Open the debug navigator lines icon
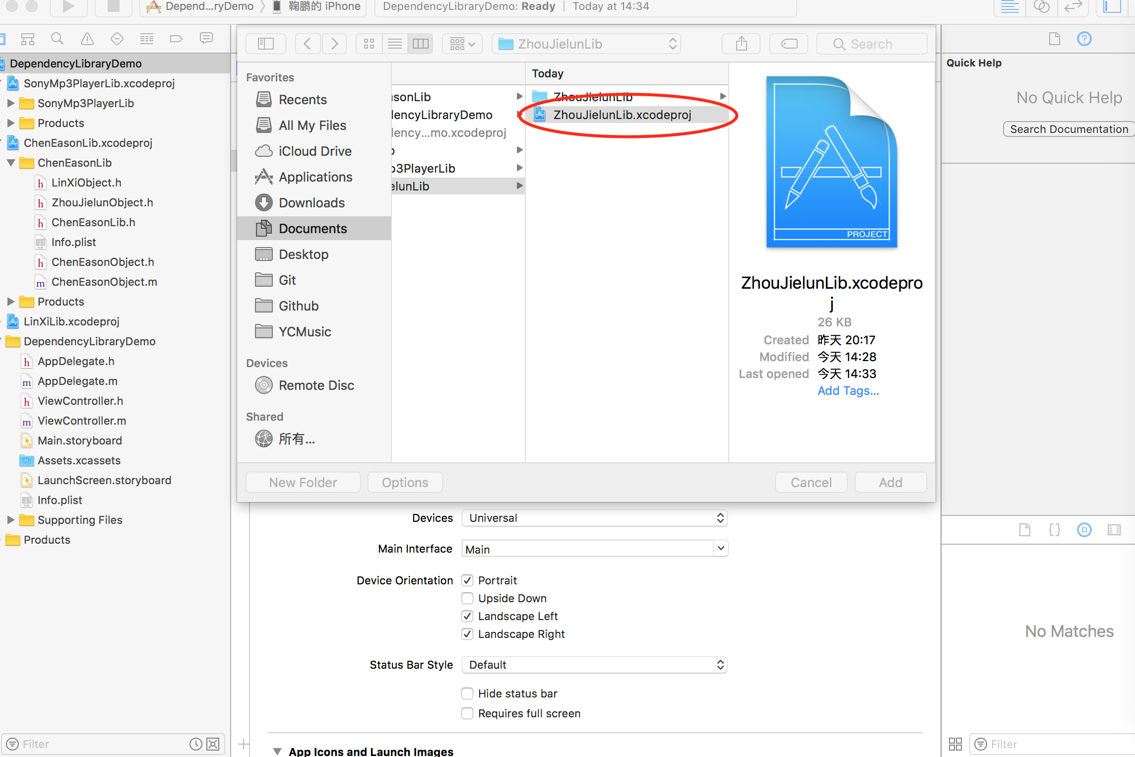Screen dimensions: 1135x757 pyautogui.click(x=146, y=39)
